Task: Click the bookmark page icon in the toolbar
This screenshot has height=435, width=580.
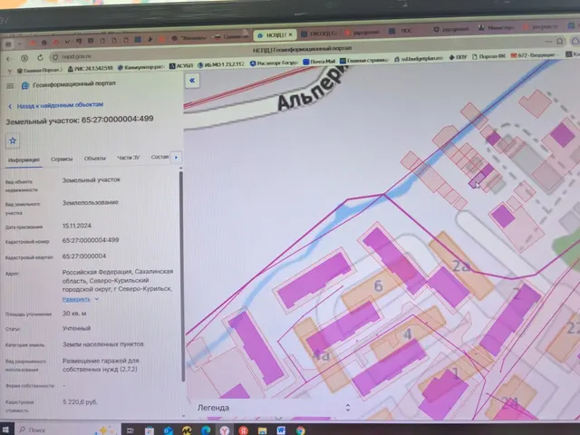Action: coord(560,41)
